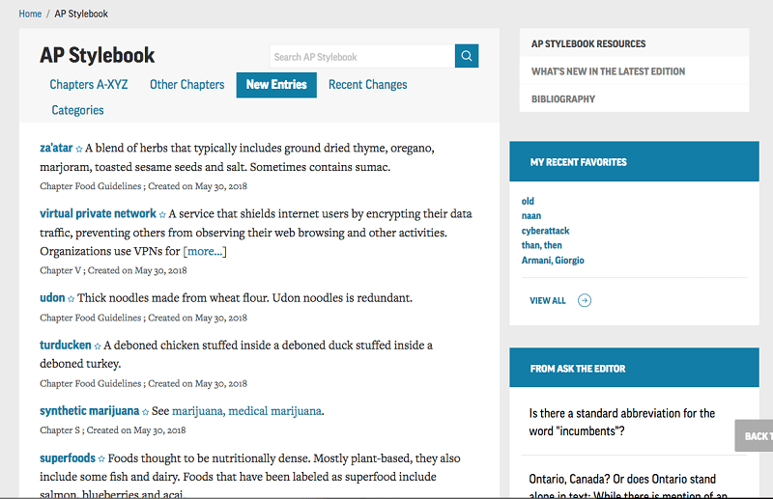Open the favorite entry 'than, then'
Viewport: 773px width, 499px height.
[x=541, y=245]
